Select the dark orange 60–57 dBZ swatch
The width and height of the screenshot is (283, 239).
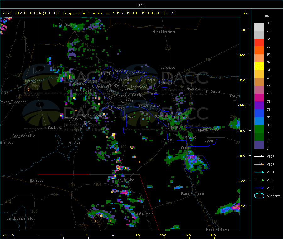tap(259, 51)
